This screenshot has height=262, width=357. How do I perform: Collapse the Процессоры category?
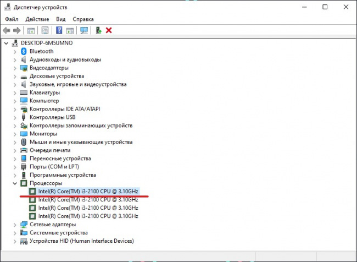(x=15, y=183)
